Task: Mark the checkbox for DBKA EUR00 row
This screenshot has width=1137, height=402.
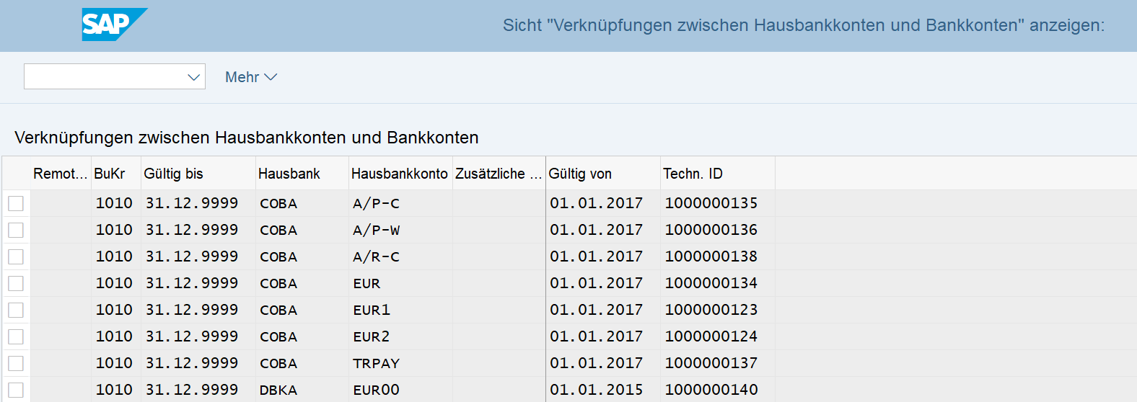Action: [x=16, y=390]
